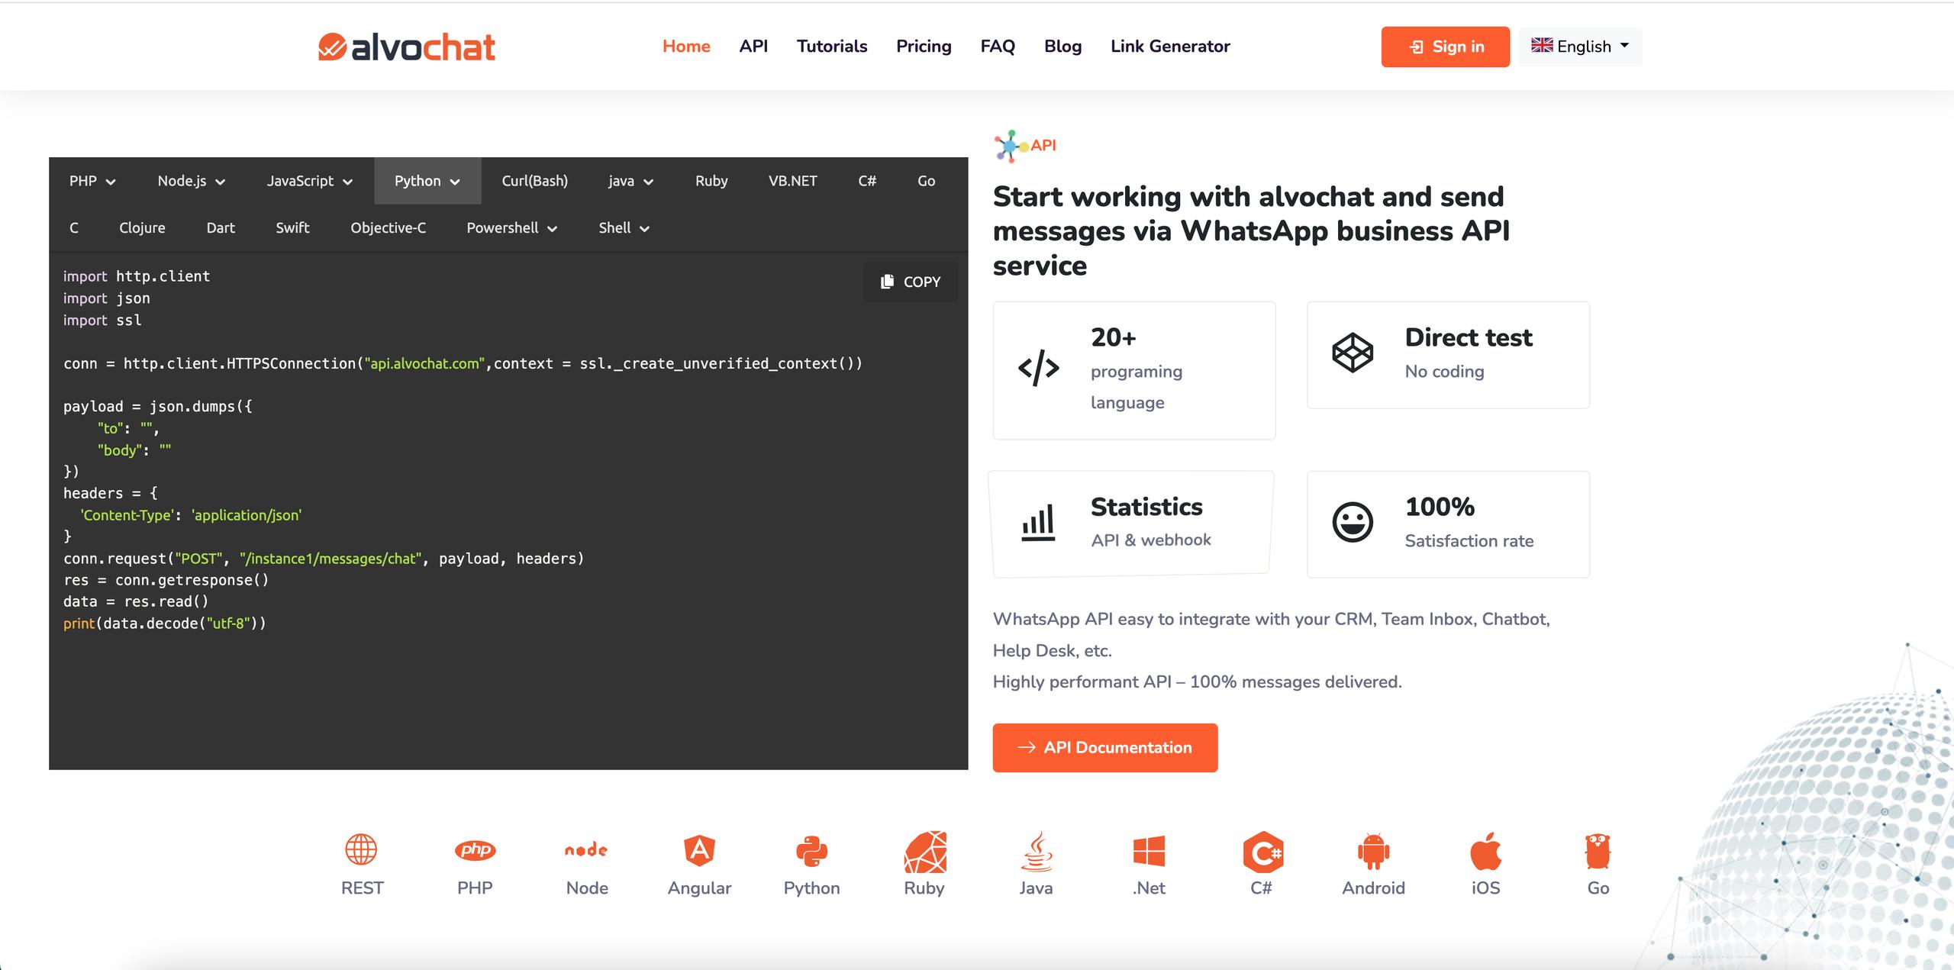Click the C# hexagon icon

coord(1262,852)
